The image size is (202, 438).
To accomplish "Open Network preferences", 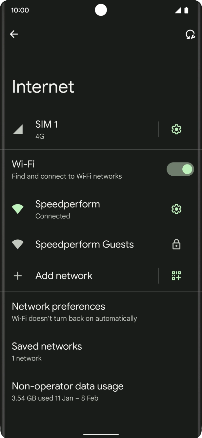I will coord(58,312).
